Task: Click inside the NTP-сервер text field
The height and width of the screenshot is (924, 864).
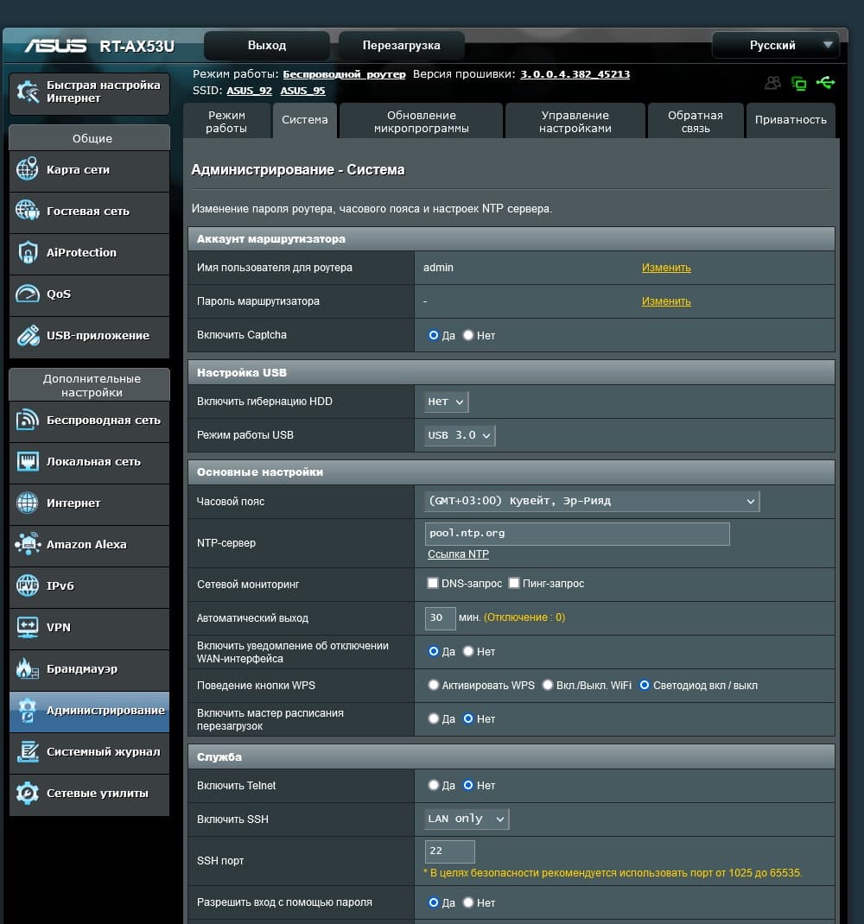Action: (x=577, y=534)
